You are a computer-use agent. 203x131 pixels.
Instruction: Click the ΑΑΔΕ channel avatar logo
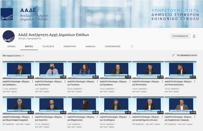tap(9, 36)
